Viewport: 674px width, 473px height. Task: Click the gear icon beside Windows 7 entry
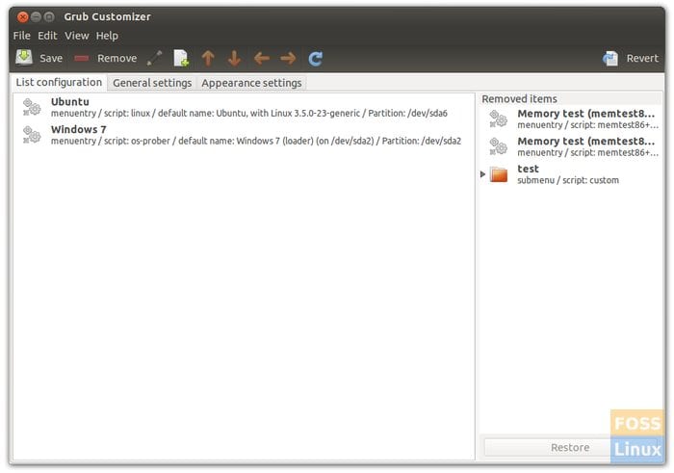click(32, 135)
